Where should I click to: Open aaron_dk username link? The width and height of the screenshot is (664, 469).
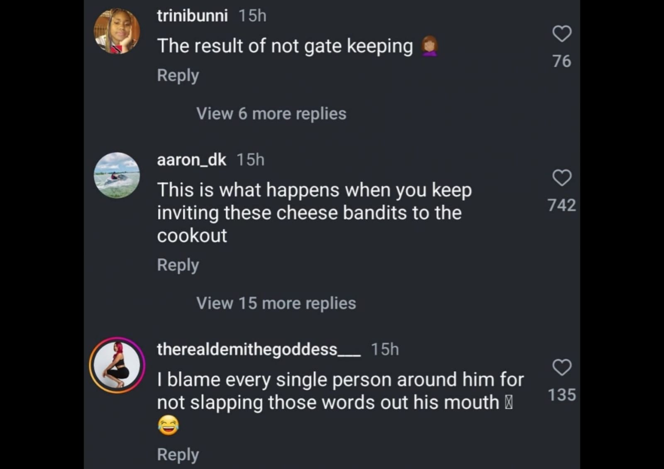191,160
